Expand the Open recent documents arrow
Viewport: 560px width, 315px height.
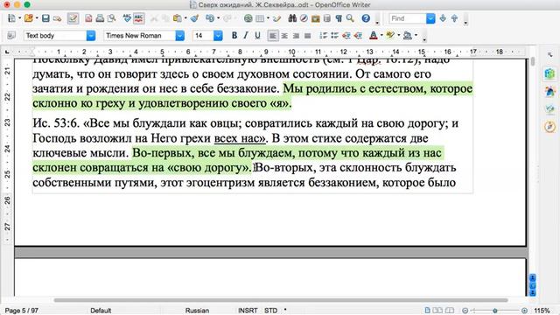pyautogui.click(x=37, y=18)
